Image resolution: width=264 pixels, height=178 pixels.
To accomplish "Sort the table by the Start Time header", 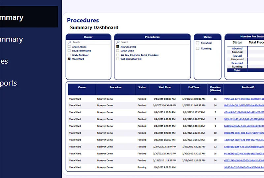I will pos(164,89).
